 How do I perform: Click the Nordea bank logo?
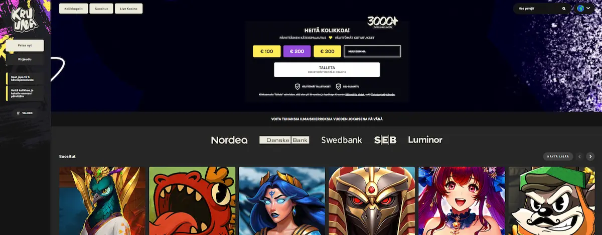[229, 140]
